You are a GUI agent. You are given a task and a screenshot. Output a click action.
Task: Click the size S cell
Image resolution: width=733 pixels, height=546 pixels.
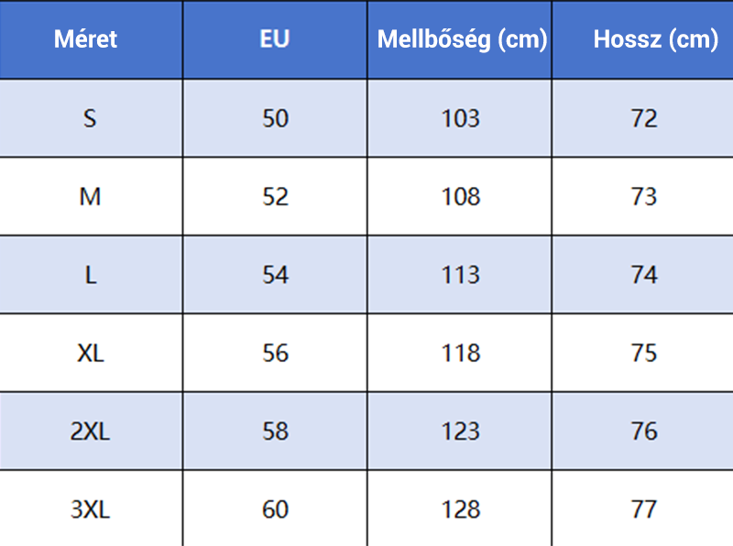pyautogui.click(x=90, y=118)
